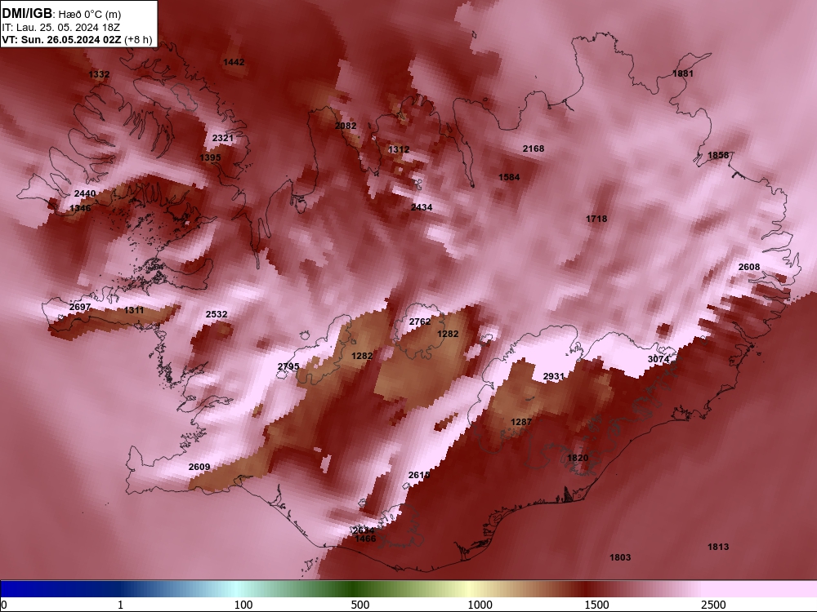Click the 2082 map label
The height and width of the screenshot is (612, 817).
[x=346, y=126]
